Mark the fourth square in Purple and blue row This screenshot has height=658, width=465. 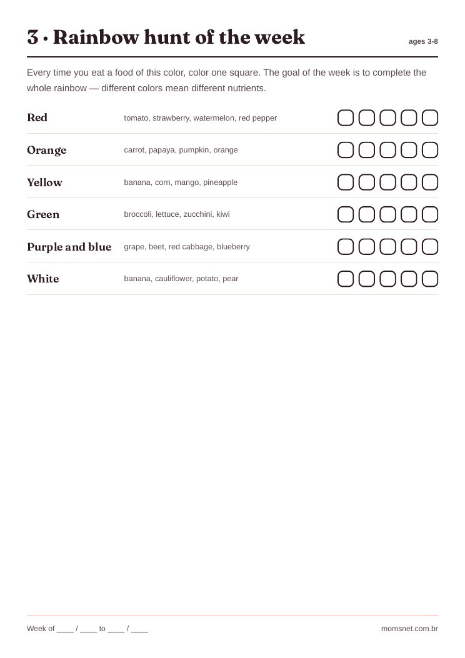coord(409,247)
